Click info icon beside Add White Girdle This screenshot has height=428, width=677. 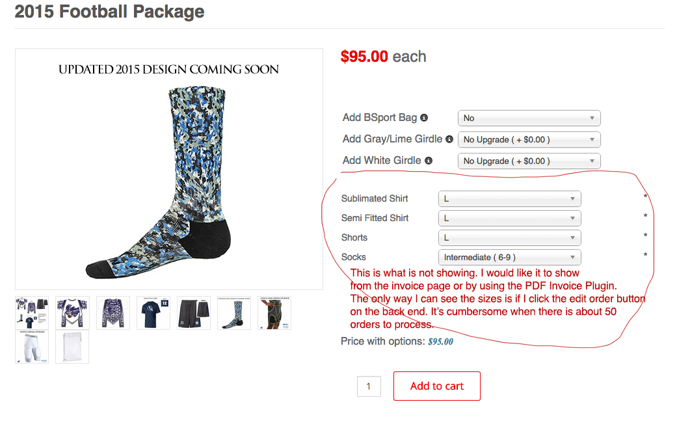[428, 161]
